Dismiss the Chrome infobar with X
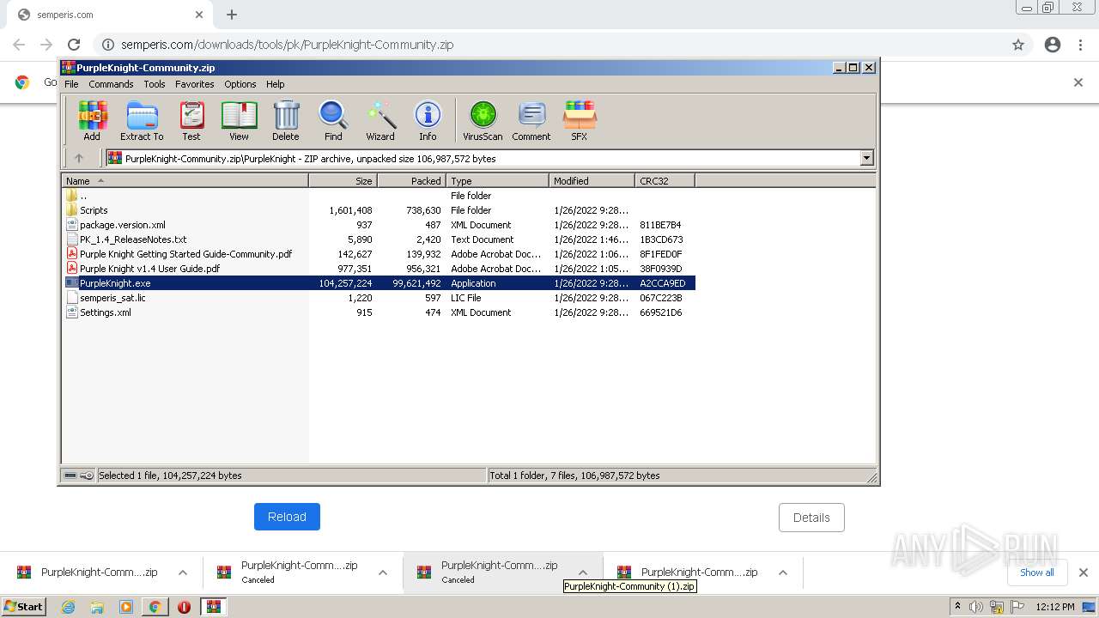Image resolution: width=1099 pixels, height=618 pixels. tap(1078, 82)
